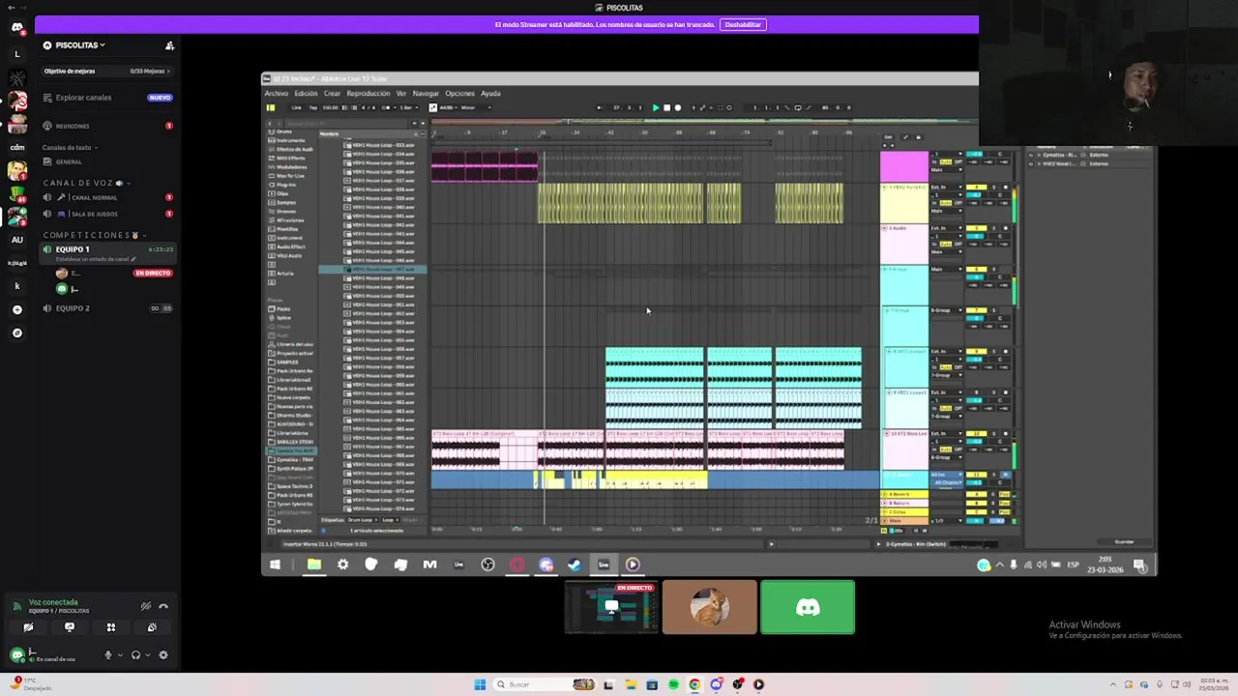Open Archivo menu in streamed Ableton window
The height and width of the screenshot is (696, 1238).
(276, 94)
